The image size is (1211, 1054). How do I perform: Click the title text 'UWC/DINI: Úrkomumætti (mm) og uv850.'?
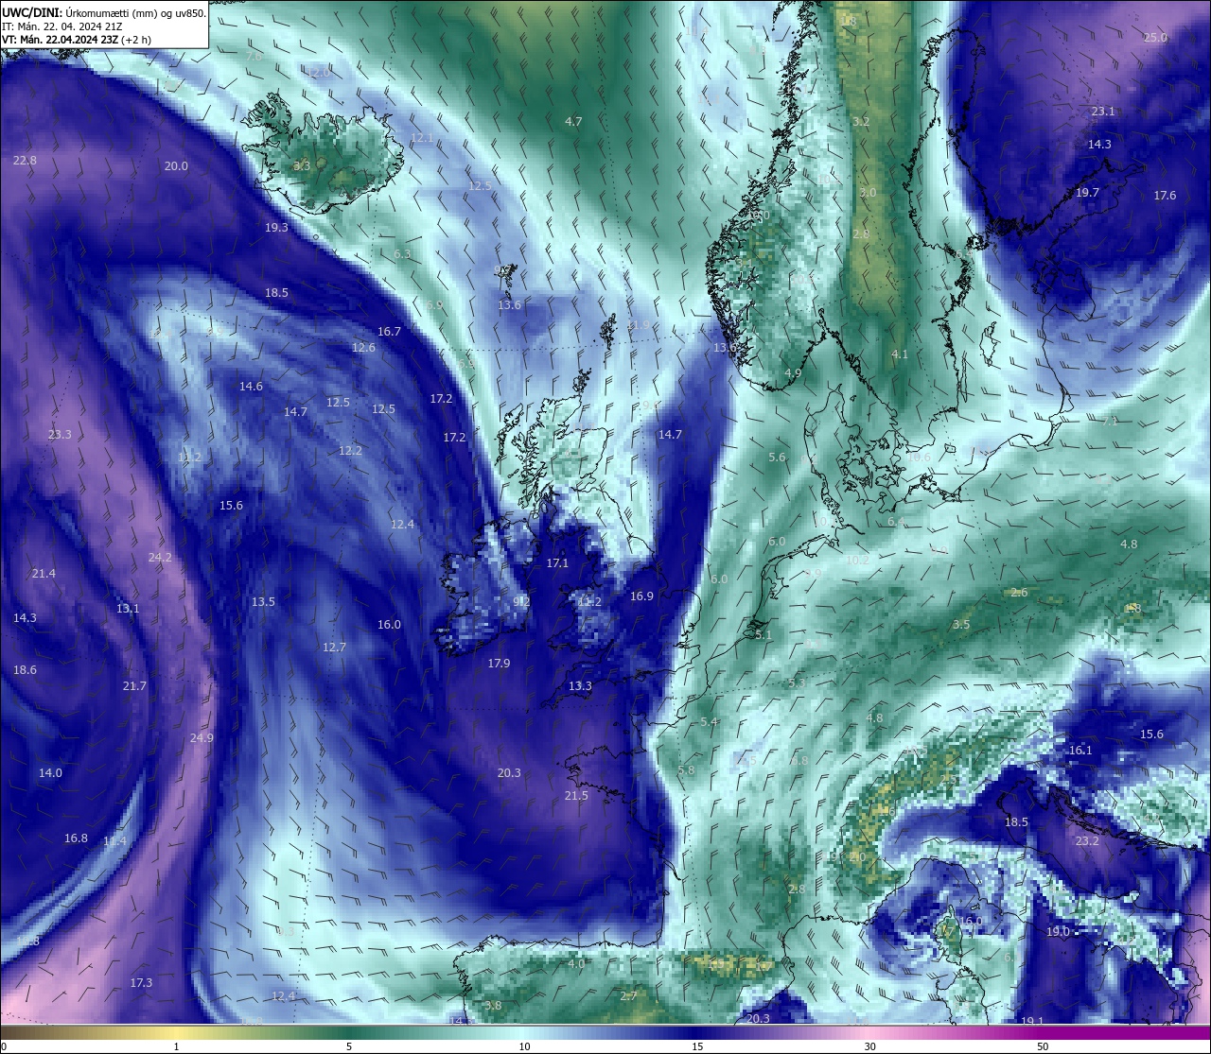[x=104, y=13]
